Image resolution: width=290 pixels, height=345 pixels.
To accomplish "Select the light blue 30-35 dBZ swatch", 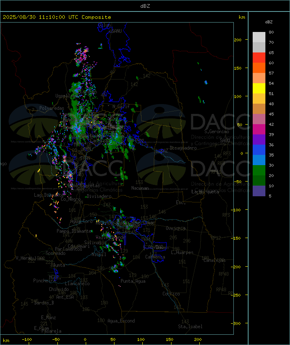I will (x=259, y=160).
